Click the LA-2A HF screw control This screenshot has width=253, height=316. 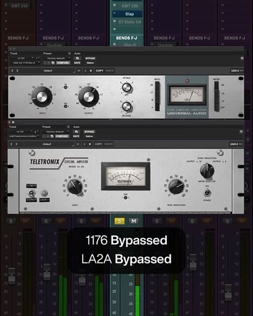[x=44, y=193]
